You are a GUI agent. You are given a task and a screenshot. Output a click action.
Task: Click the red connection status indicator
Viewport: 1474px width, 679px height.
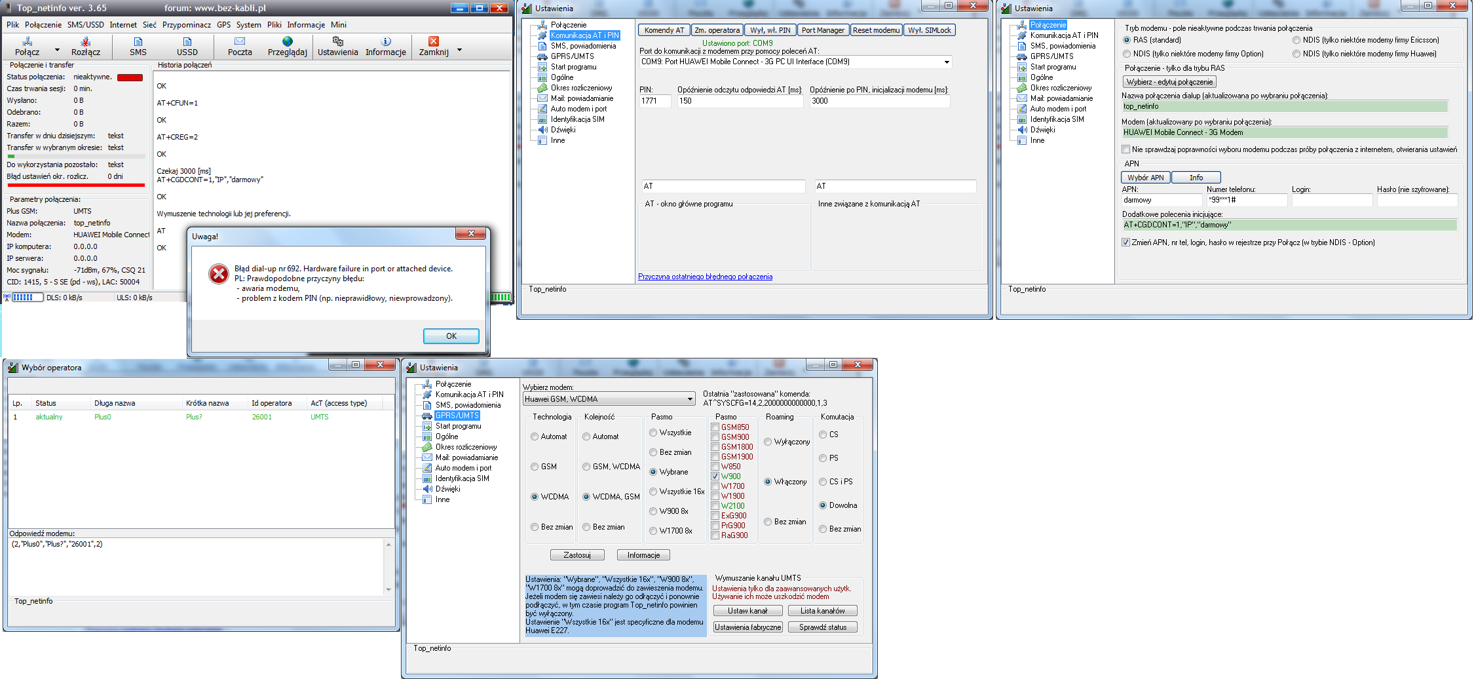130,77
